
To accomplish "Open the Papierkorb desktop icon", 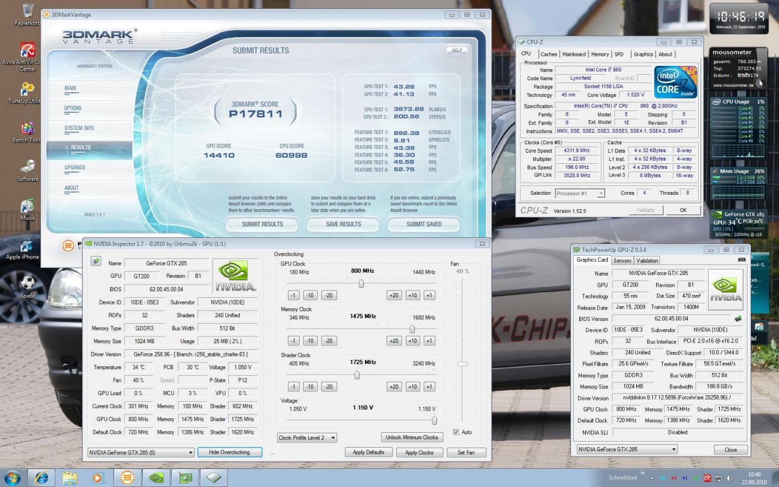I will coord(27,15).
